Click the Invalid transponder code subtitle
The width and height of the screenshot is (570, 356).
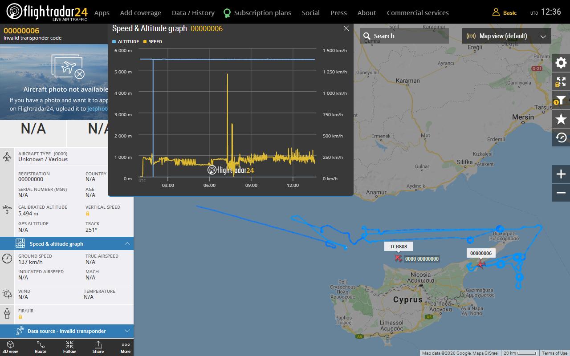coord(33,38)
